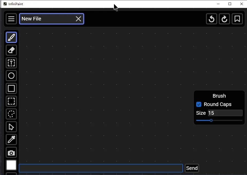
Task: Close the InfiniPaint window
Action: pyautogui.click(x=241, y=4)
